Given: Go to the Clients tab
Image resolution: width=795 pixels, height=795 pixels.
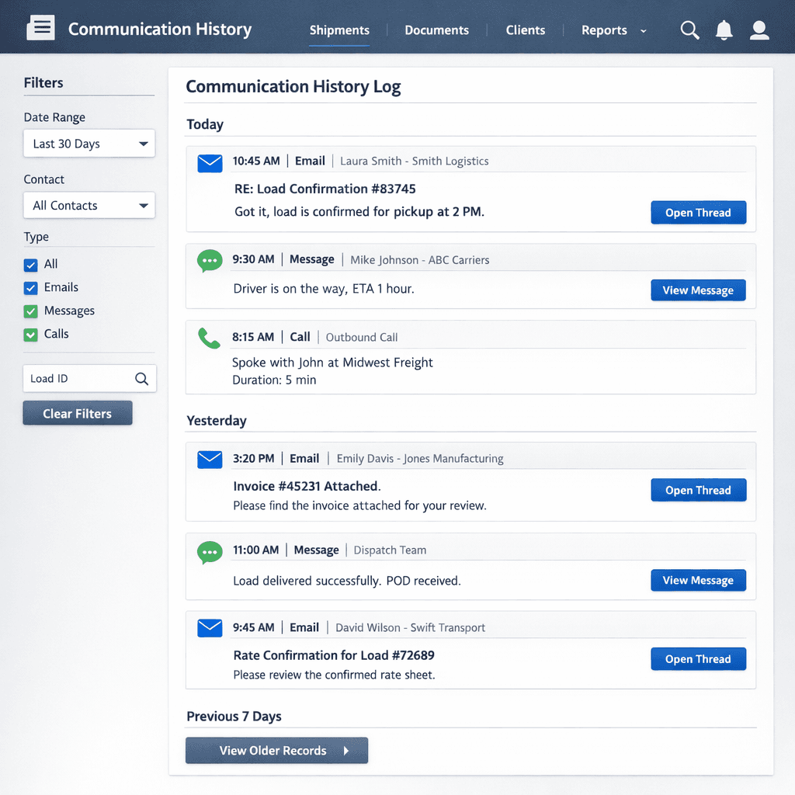Looking at the screenshot, I should [526, 30].
